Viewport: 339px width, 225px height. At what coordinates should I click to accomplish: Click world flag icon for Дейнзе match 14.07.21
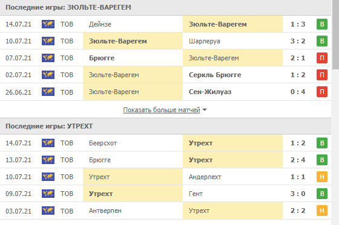click(x=48, y=24)
